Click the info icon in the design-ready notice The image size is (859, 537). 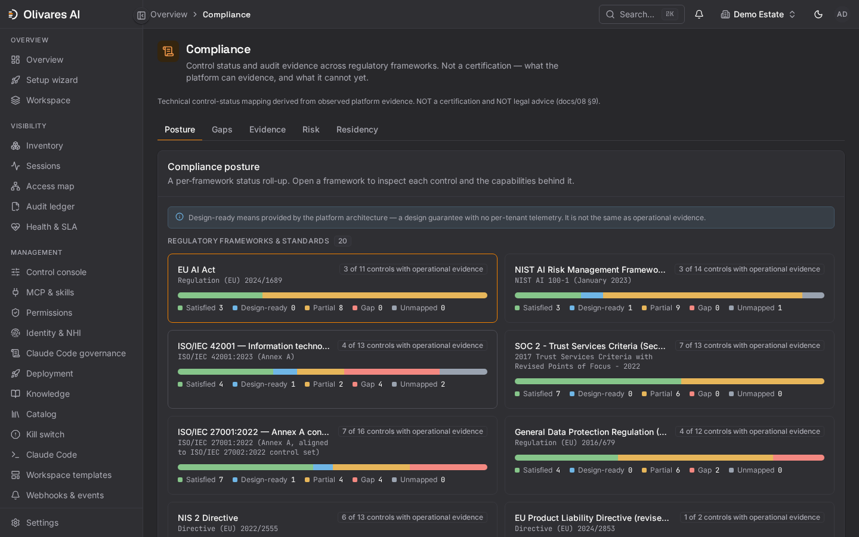tap(180, 217)
